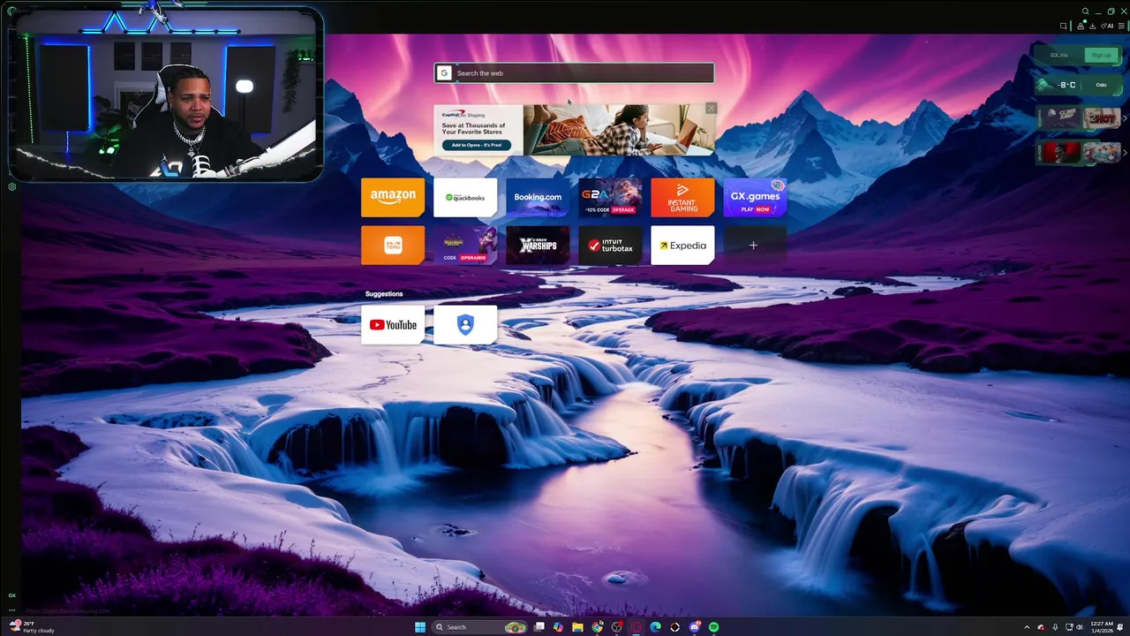The image size is (1130, 636).
Task: Click the taskbar Search box
Action: [x=478, y=627]
